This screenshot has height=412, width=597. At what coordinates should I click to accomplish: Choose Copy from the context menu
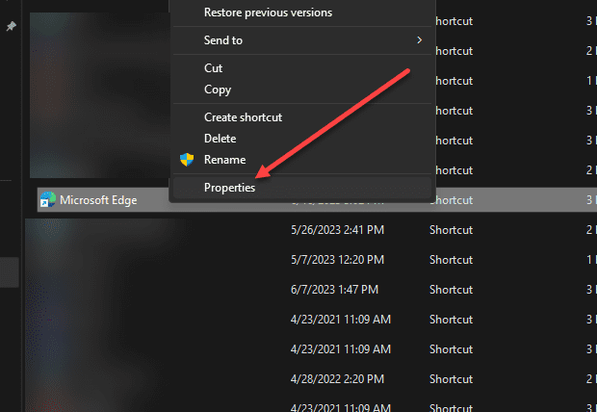pyautogui.click(x=218, y=90)
